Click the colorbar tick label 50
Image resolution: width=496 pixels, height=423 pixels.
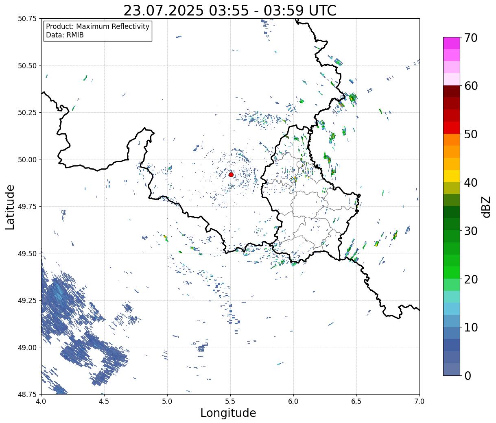point(471,134)
